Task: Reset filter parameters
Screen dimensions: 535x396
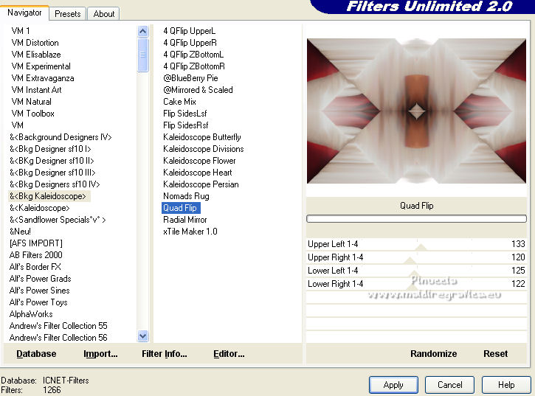Action: [x=495, y=354]
